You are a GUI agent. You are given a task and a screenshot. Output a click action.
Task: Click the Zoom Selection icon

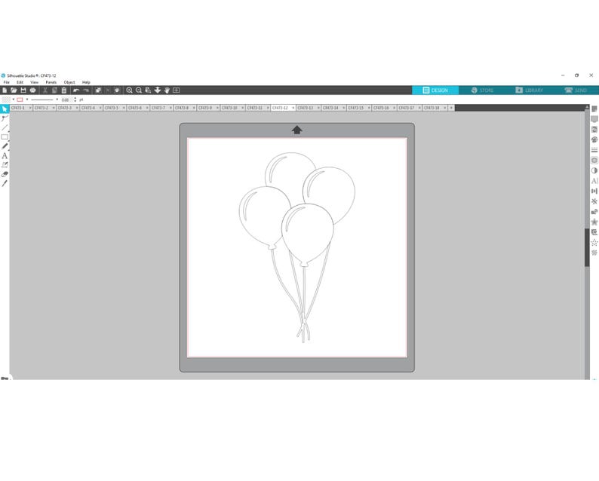pos(148,90)
